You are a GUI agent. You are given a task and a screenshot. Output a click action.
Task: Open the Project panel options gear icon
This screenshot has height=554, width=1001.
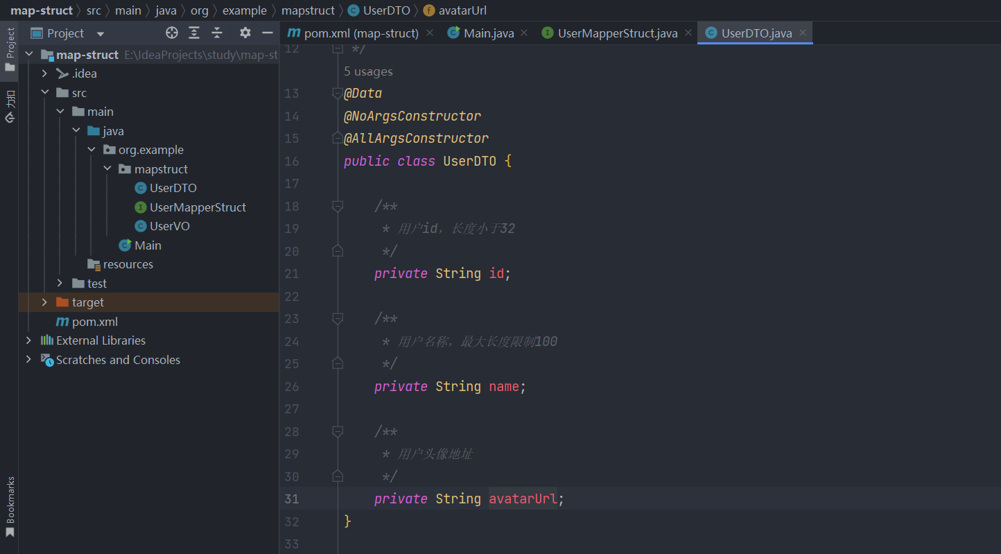point(245,33)
